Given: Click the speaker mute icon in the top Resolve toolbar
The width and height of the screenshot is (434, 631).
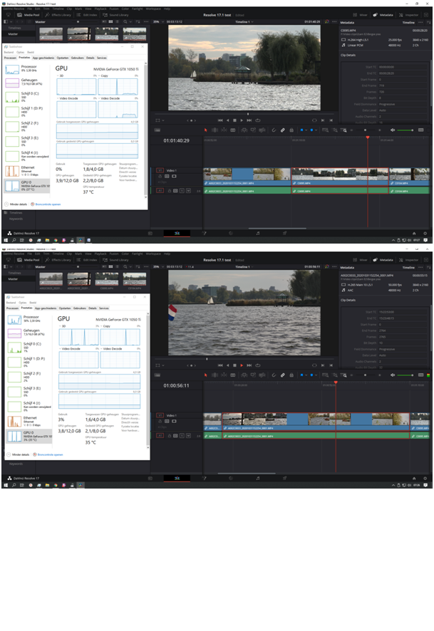Looking at the screenshot, I should point(393,130).
